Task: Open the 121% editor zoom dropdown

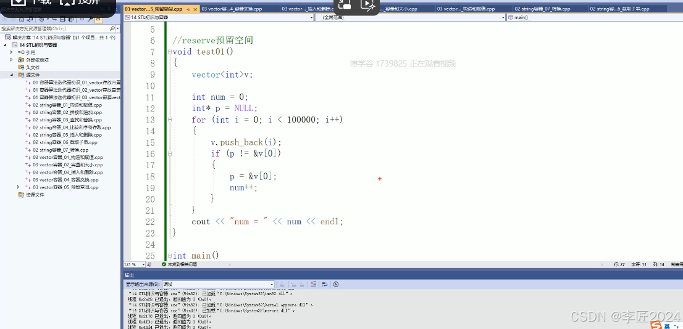Action: (x=134, y=264)
